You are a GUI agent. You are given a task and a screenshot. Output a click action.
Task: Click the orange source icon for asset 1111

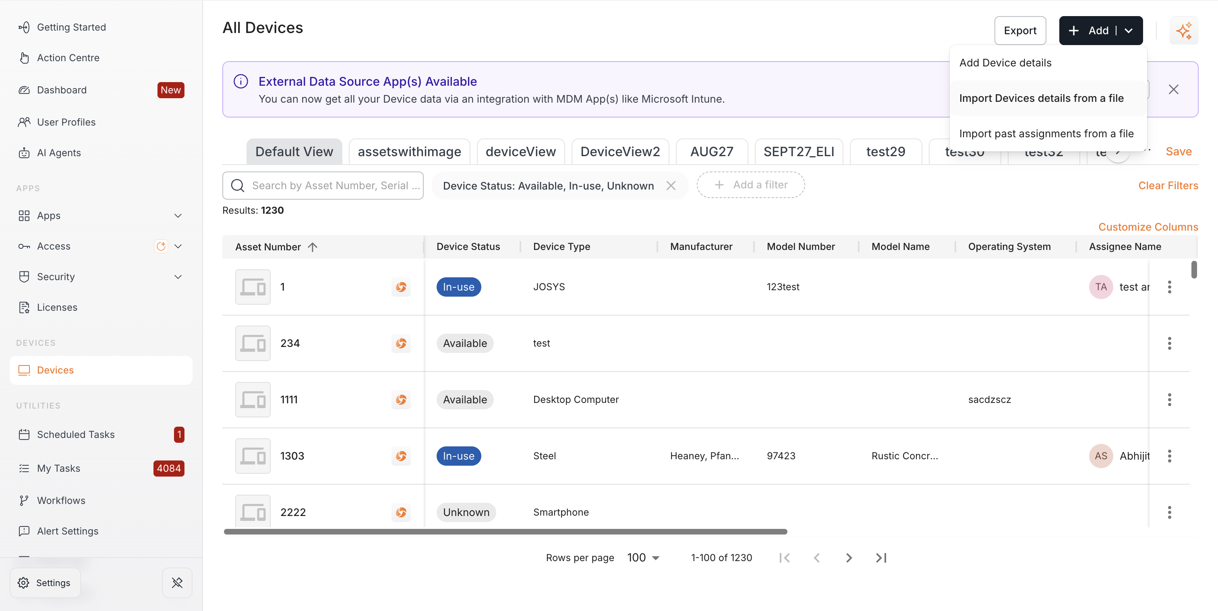click(401, 400)
